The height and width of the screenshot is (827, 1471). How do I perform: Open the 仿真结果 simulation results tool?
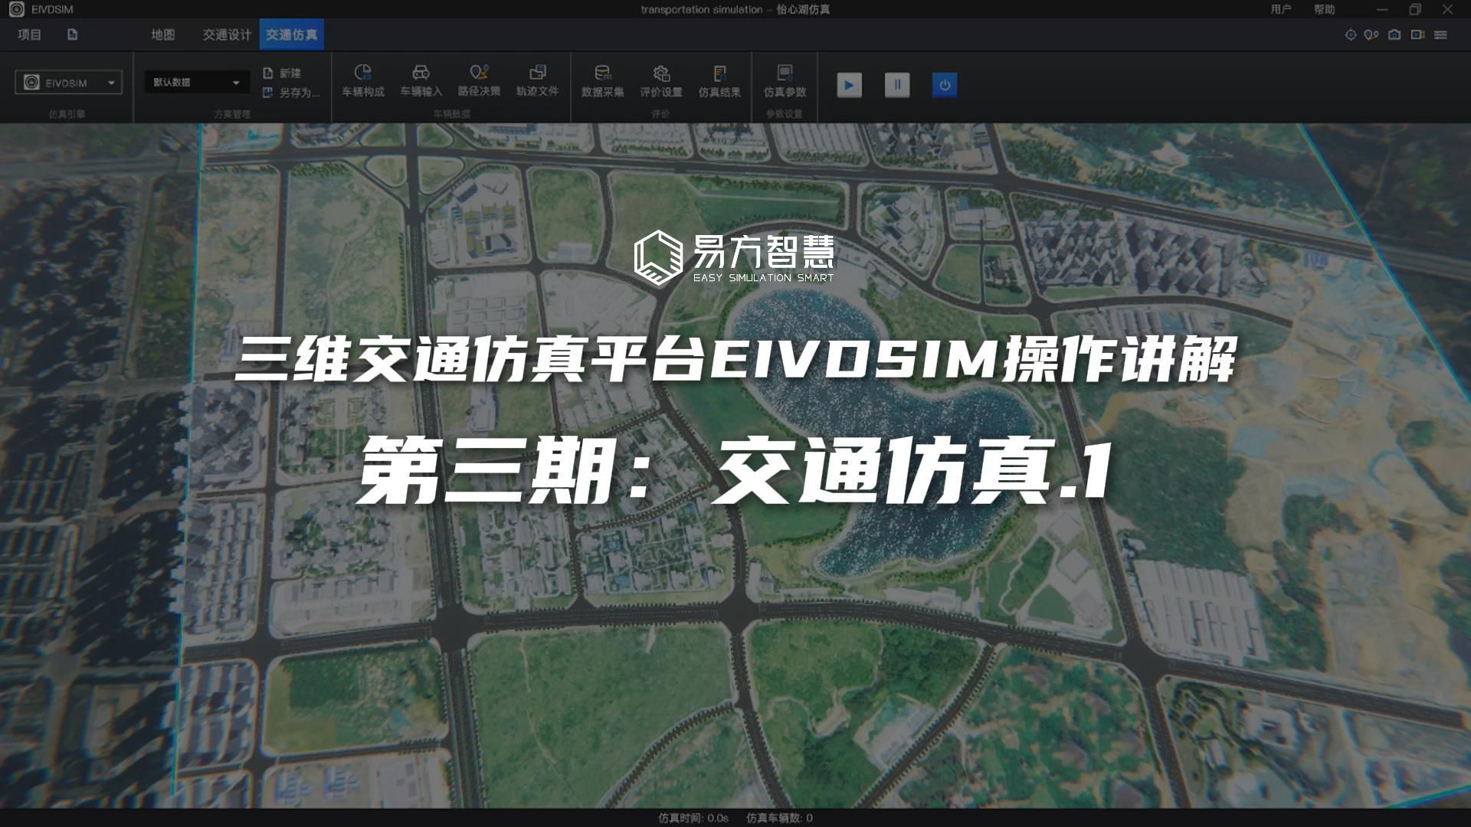click(x=719, y=81)
